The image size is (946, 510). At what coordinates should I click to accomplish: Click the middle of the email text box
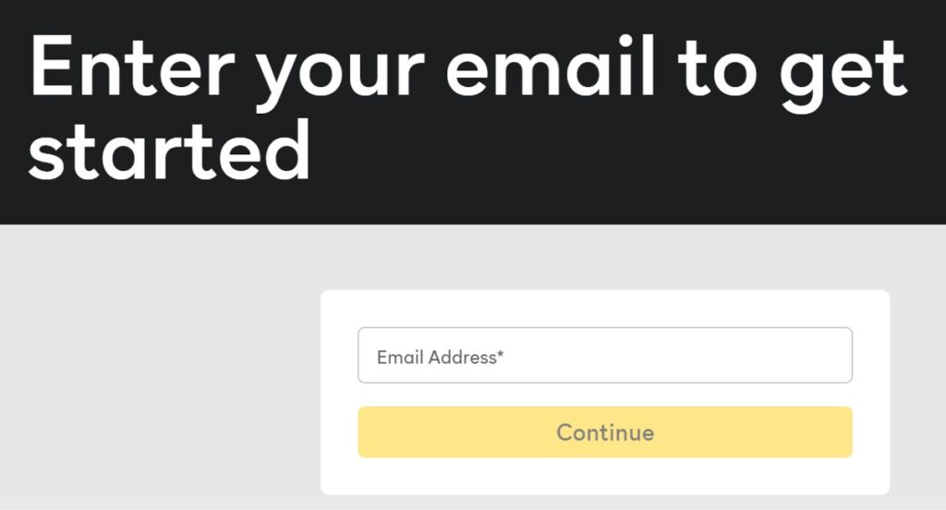tap(605, 356)
